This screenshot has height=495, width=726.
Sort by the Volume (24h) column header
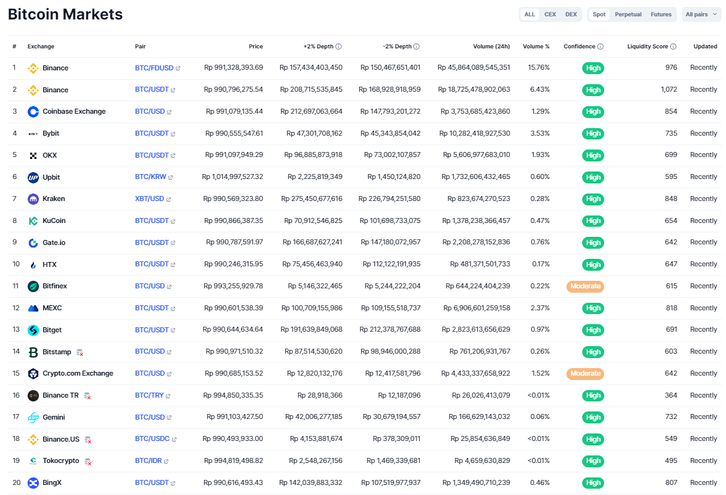point(491,46)
